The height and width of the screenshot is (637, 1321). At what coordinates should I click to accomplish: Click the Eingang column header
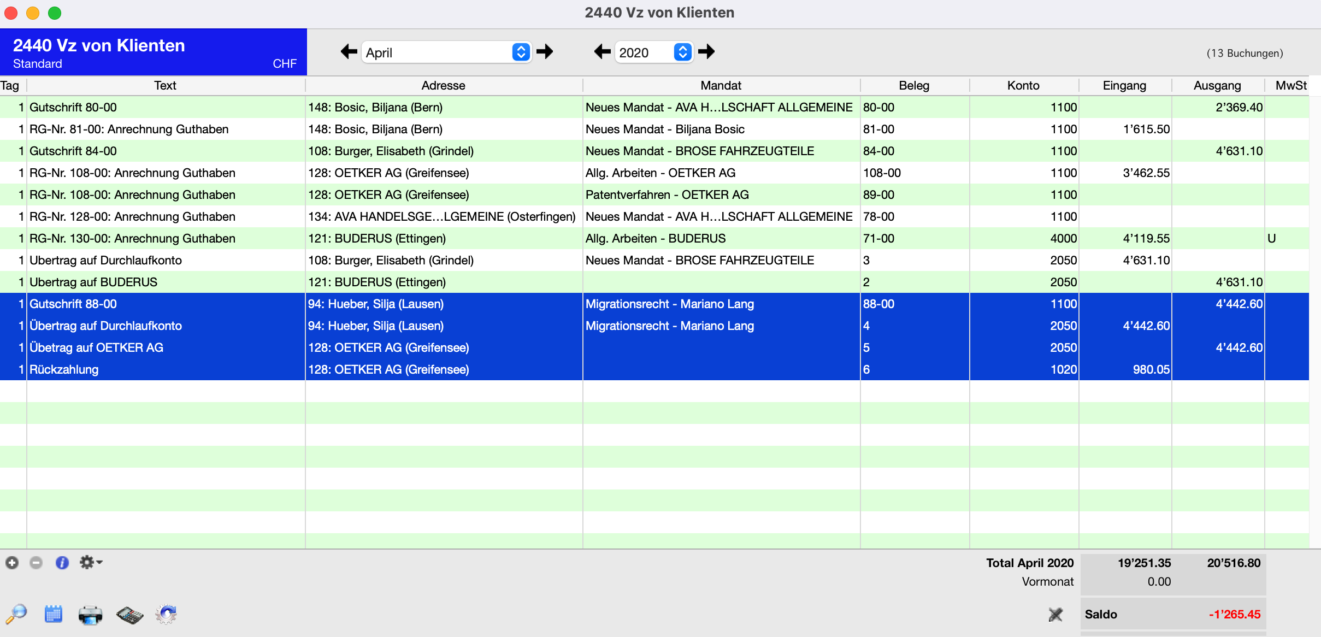tap(1125, 85)
